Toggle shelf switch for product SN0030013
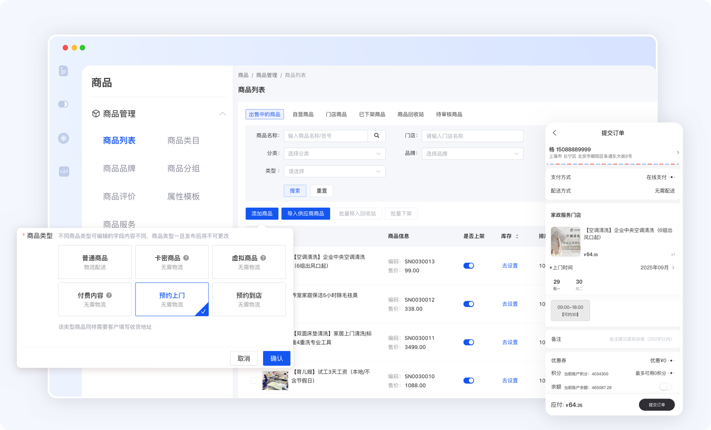Screen dimensions: 711x430 pos(468,266)
